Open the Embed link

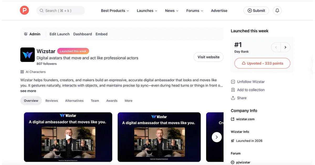[x=102, y=34]
